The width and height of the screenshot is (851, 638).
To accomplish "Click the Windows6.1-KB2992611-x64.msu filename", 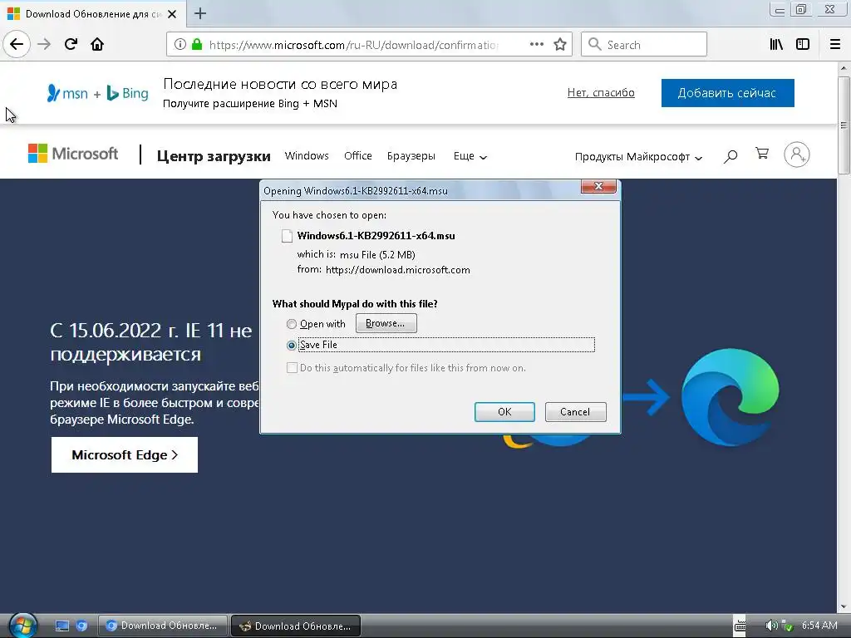I will click(x=376, y=235).
